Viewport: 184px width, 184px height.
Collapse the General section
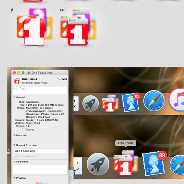pyautogui.click(x=14, y=97)
